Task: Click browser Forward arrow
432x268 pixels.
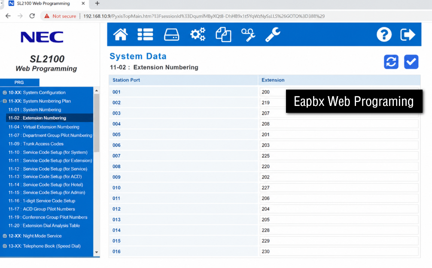Action: (20, 16)
